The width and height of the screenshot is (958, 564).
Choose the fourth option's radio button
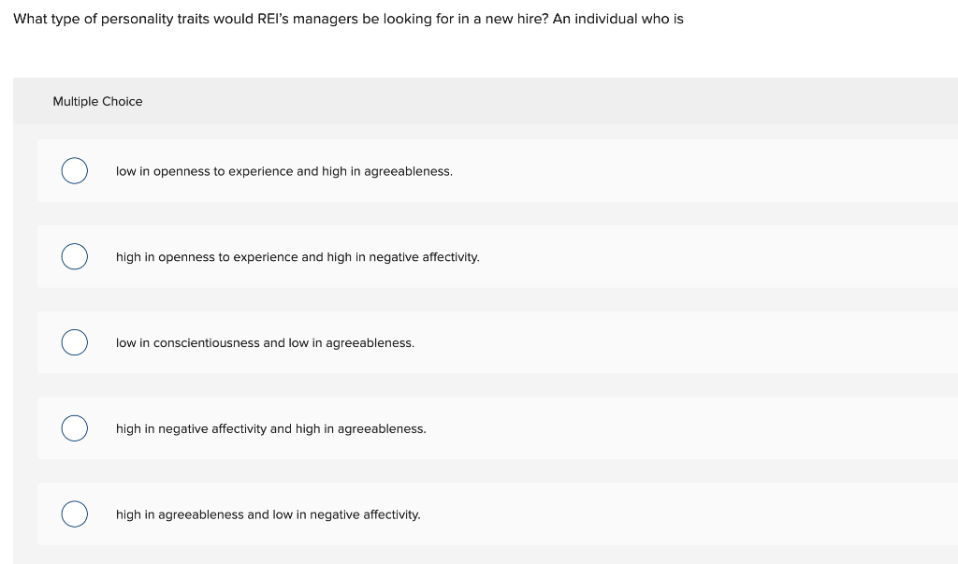click(75, 428)
